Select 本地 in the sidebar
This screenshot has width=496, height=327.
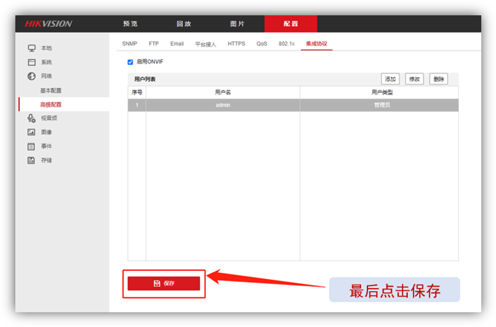(47, 48)
